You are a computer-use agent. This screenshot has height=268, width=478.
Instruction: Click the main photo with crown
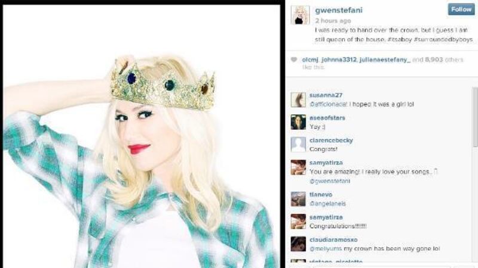point(142,136)
